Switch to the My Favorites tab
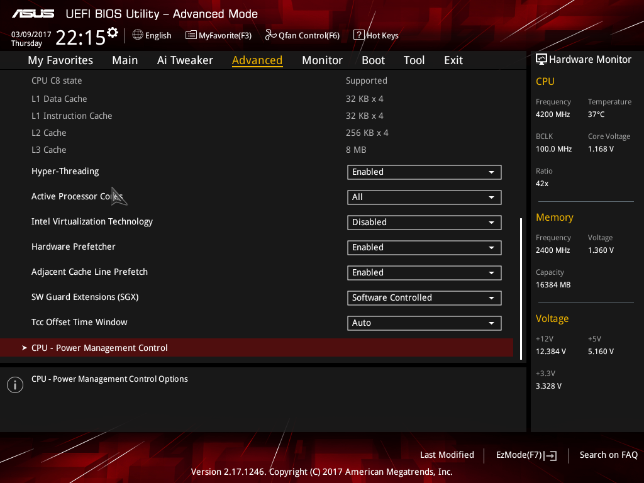 [x=60, y=60]
